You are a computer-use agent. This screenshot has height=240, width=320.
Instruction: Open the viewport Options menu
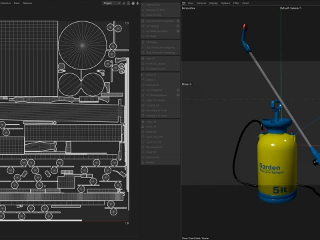click(x=225, y=3)
